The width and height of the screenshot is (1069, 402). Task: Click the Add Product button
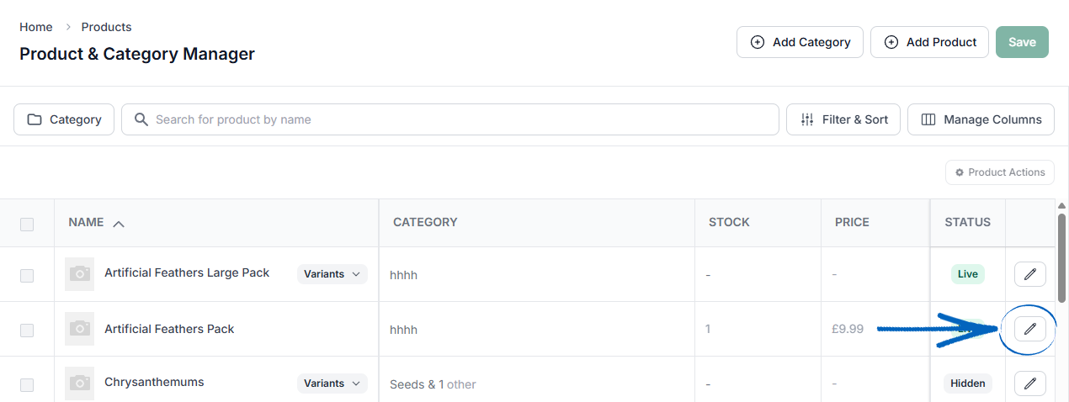tap(929, 42)
